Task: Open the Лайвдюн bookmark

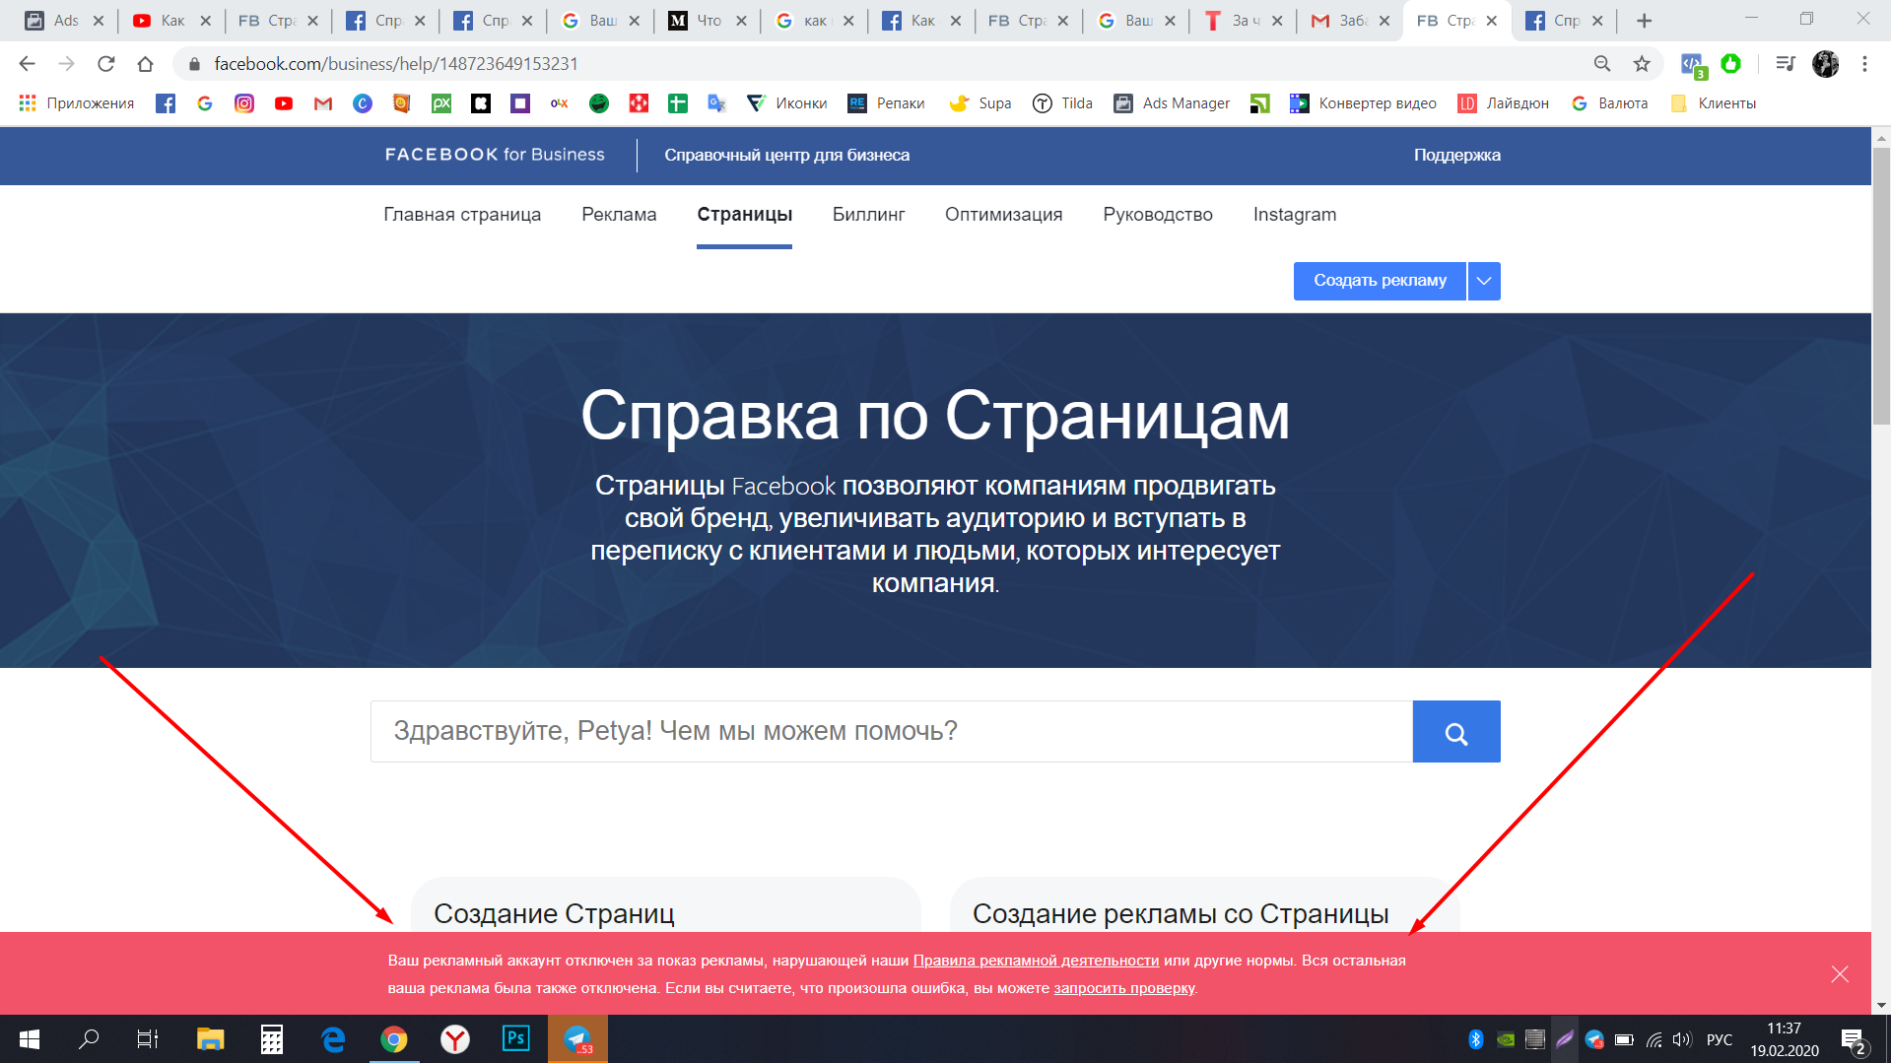Action: [1503, 103]
